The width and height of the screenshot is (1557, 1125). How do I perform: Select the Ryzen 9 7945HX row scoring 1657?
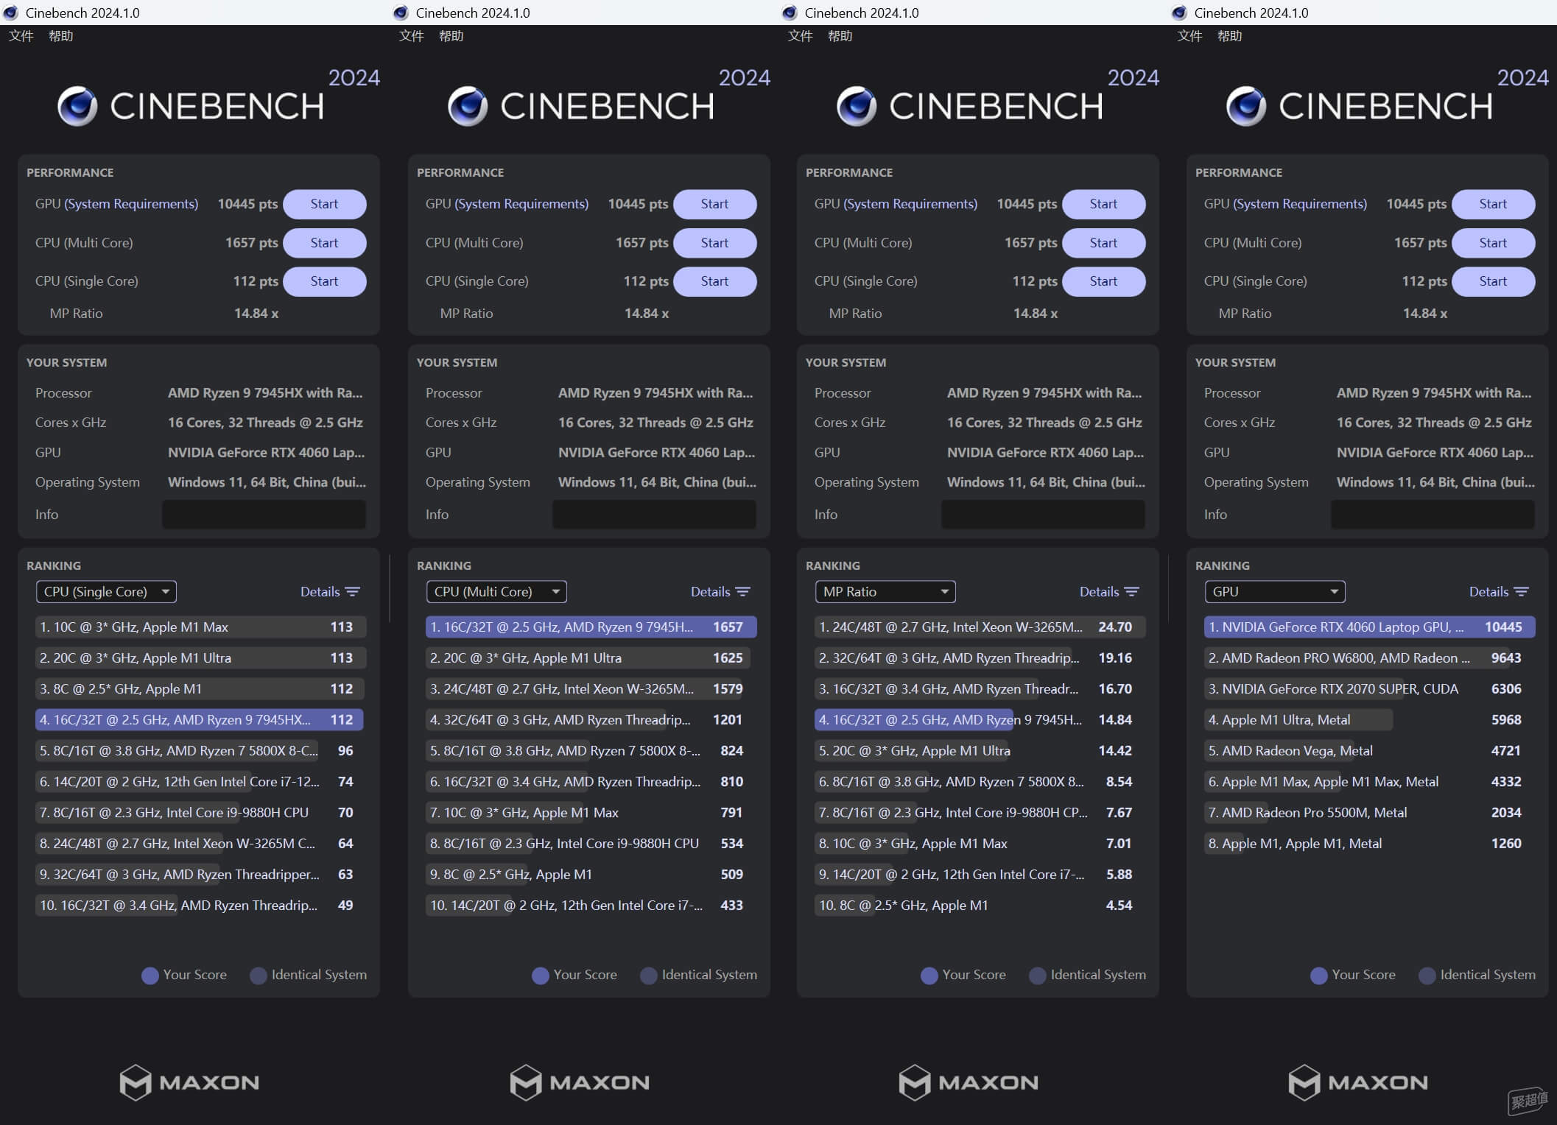tap(591, 627)
